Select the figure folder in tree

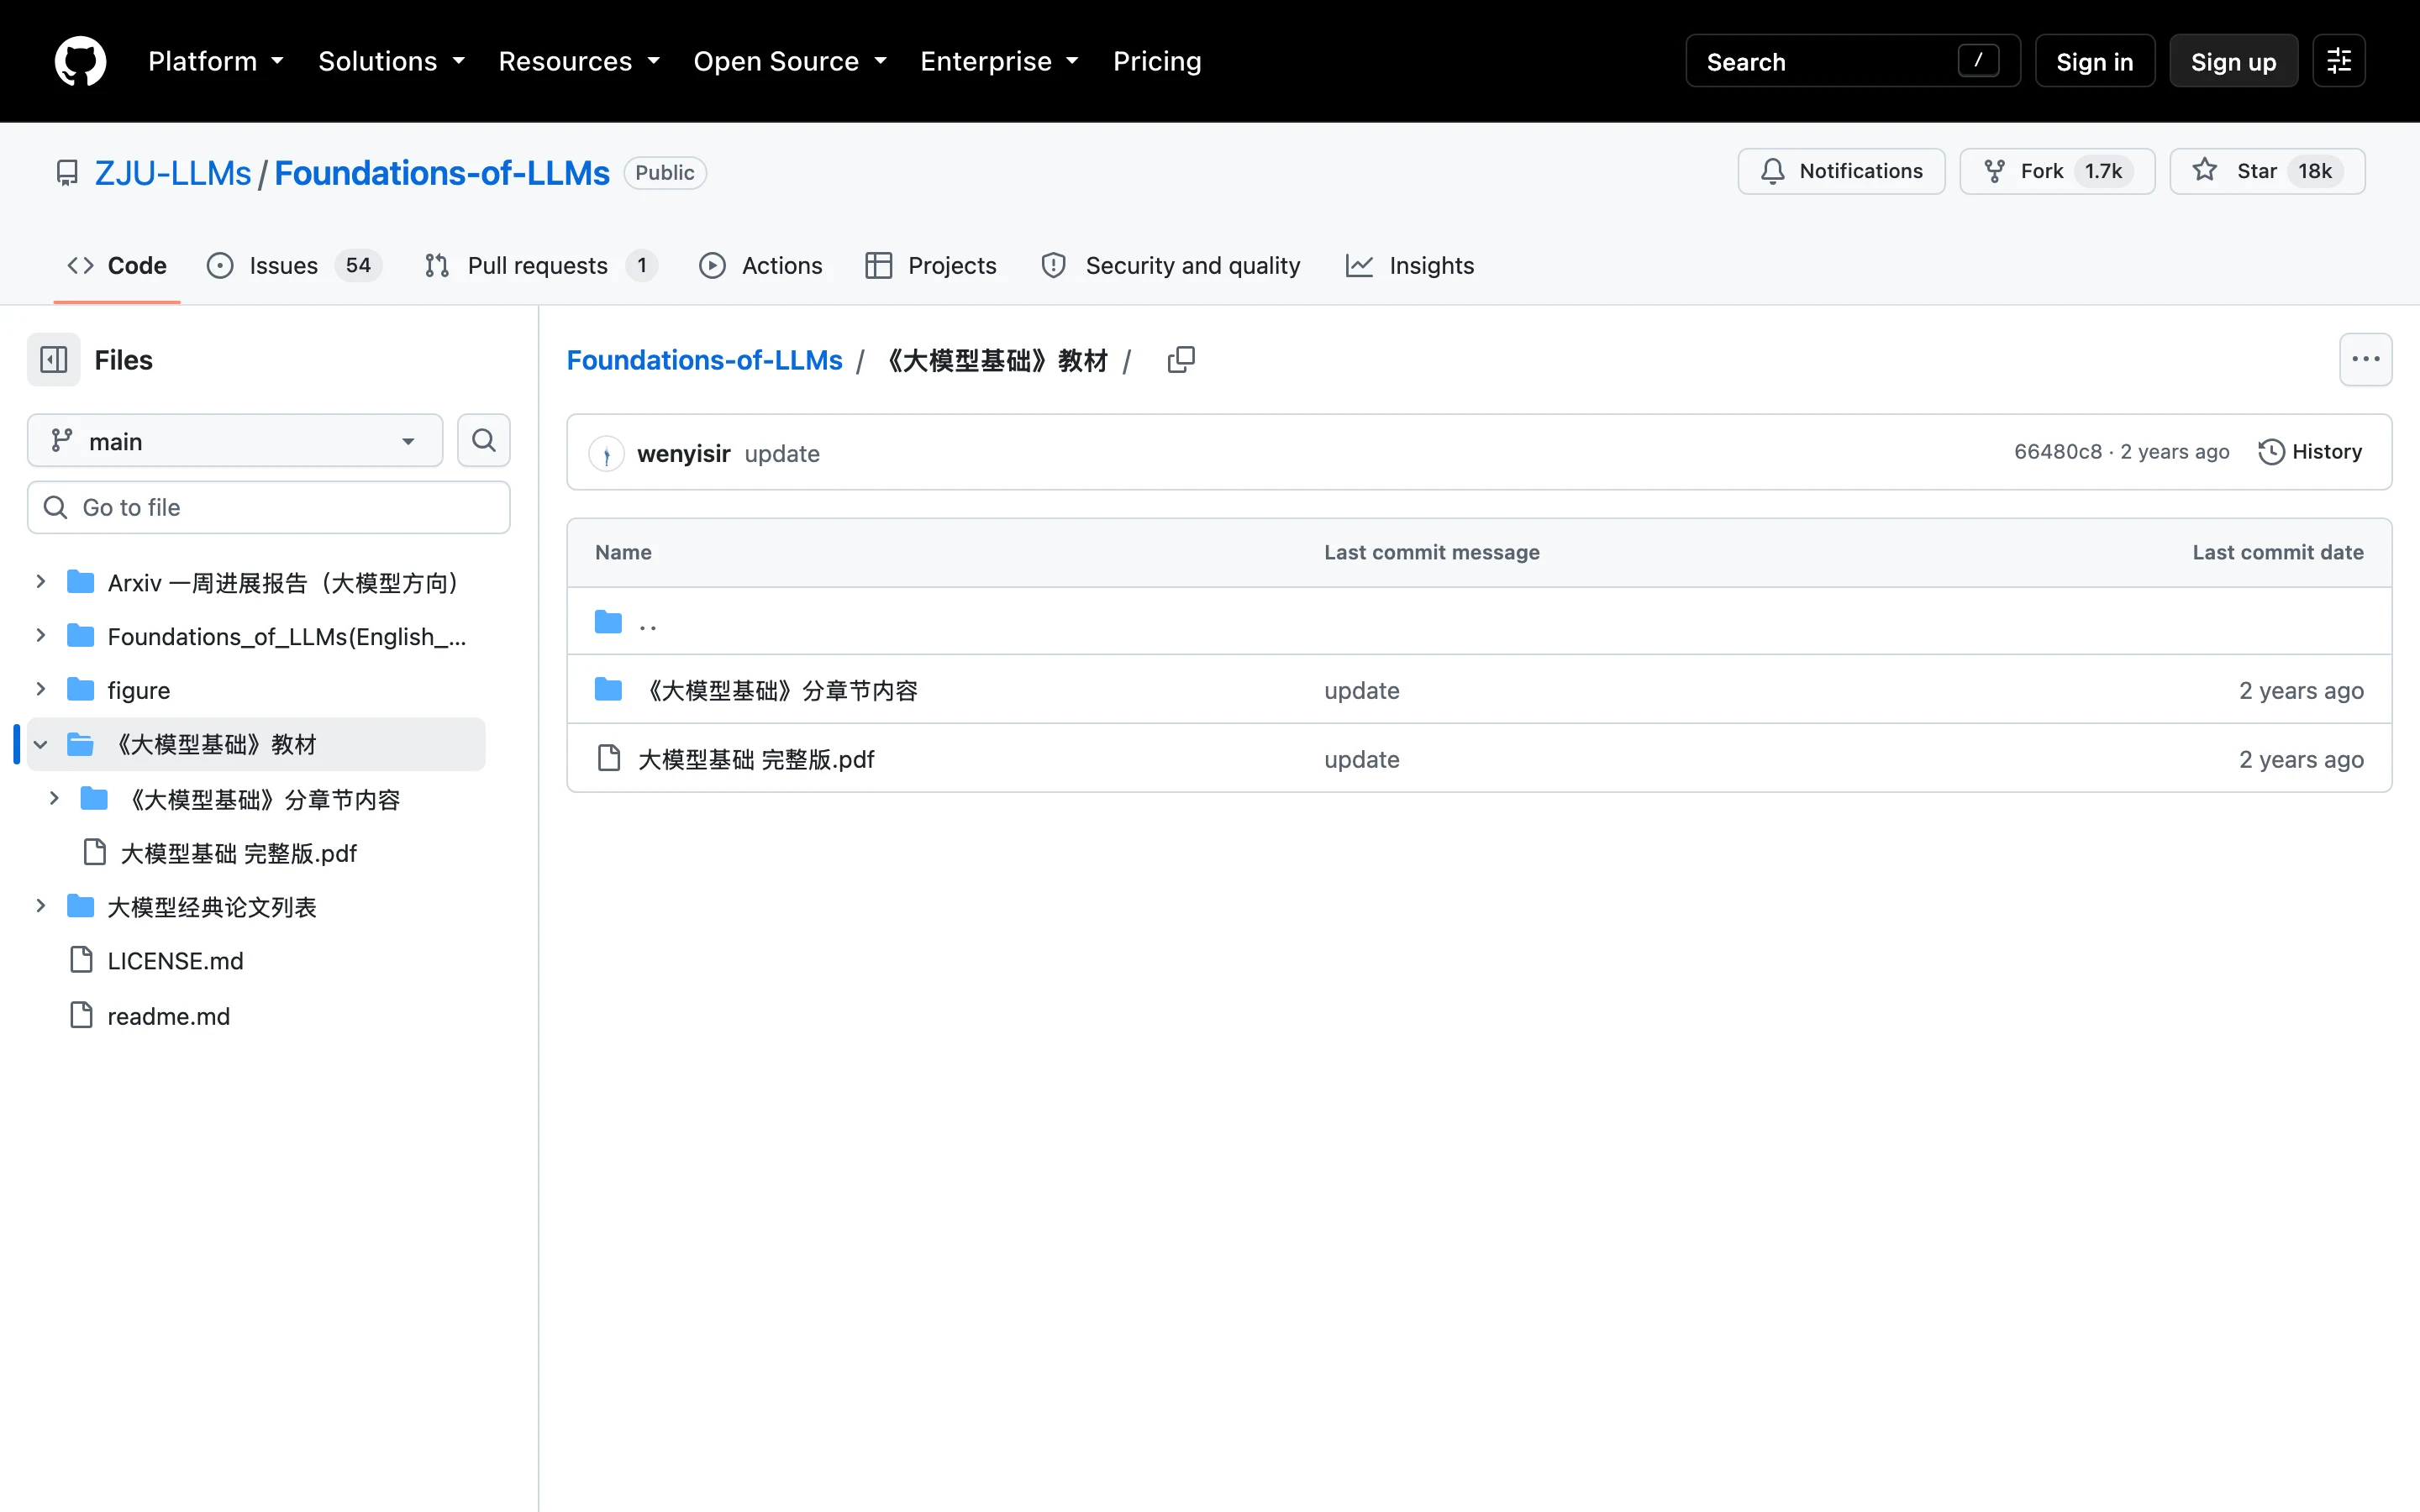[x=139, y=690]
